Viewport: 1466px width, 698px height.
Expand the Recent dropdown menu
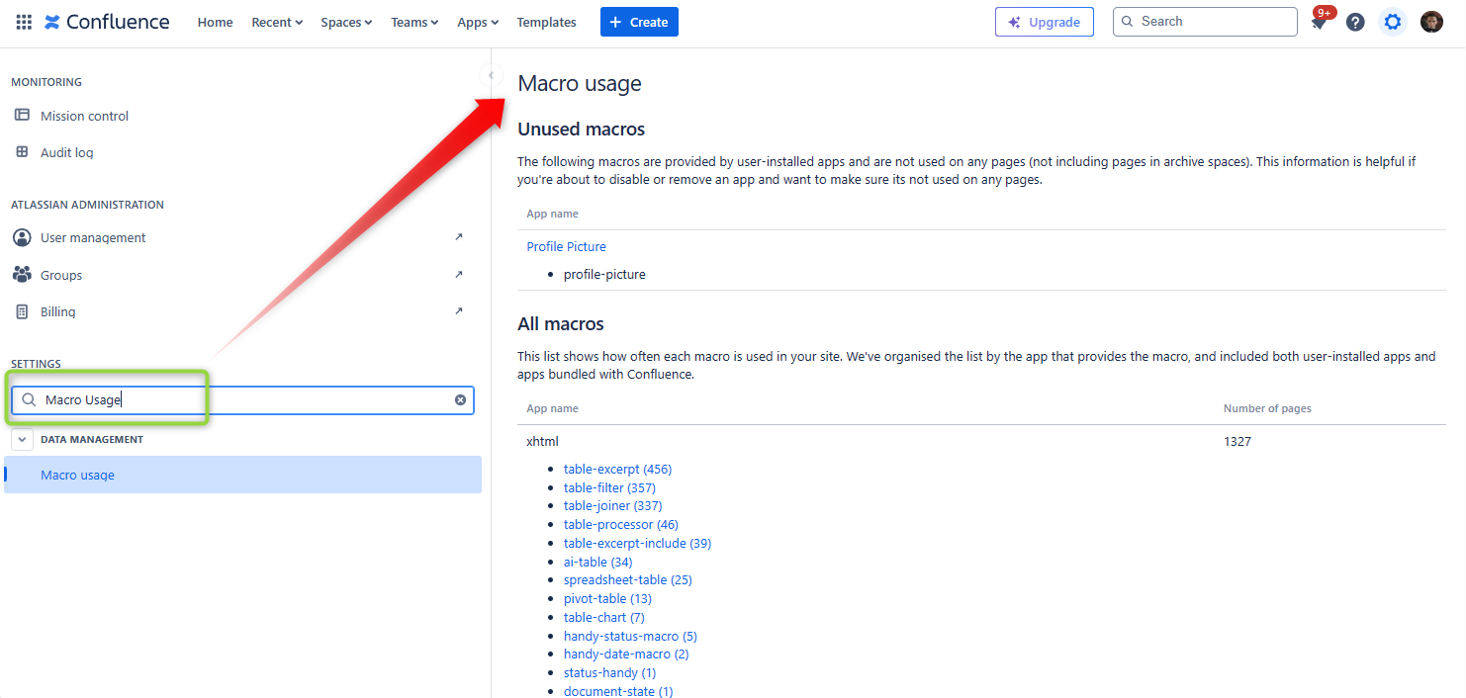(x=277, y=22)
